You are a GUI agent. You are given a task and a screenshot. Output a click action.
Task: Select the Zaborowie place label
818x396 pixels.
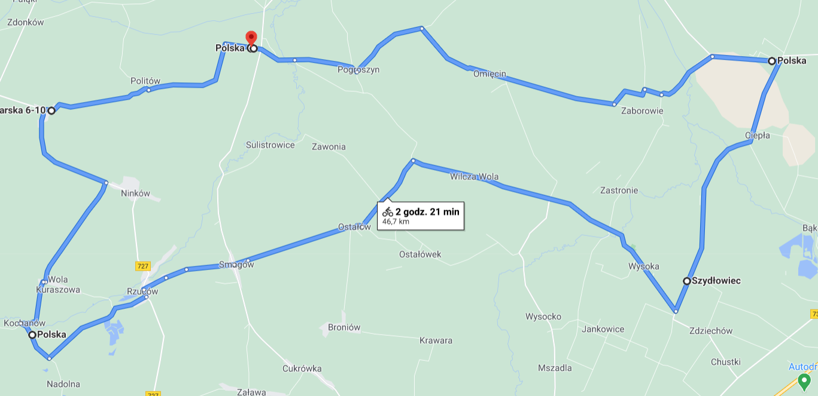tap(642, 110)
